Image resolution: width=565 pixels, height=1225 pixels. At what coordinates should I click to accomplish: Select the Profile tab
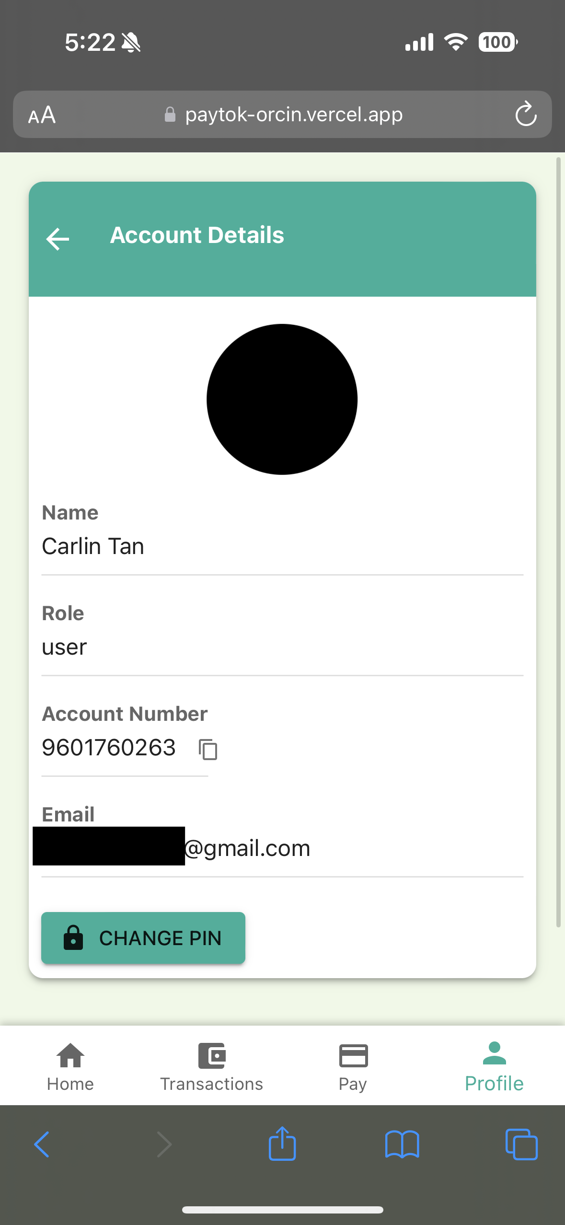tap(494, 1067)
